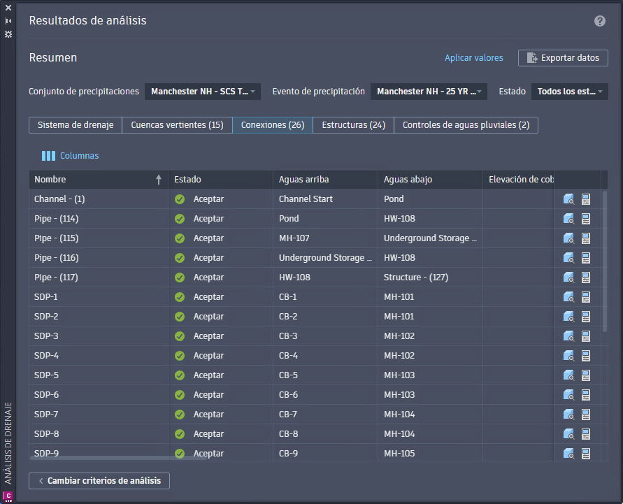Image resolution: width=623 pixels, height=504 pixels.
Task: Open the Columnas chooser
Action: pyautogui.click(x=71, y=156)
